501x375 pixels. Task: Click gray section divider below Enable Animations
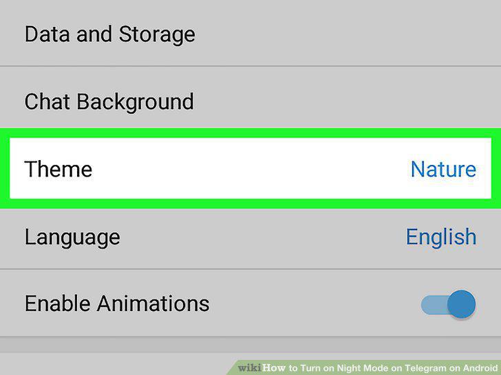(x=250, y=344)
